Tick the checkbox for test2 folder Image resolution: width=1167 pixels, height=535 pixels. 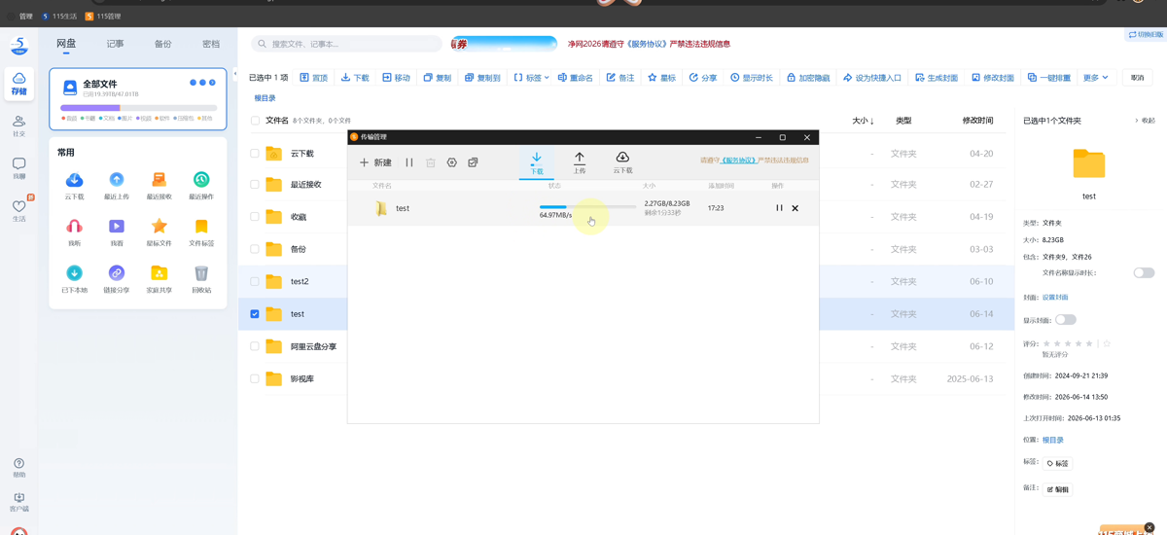tap(255, 281)
